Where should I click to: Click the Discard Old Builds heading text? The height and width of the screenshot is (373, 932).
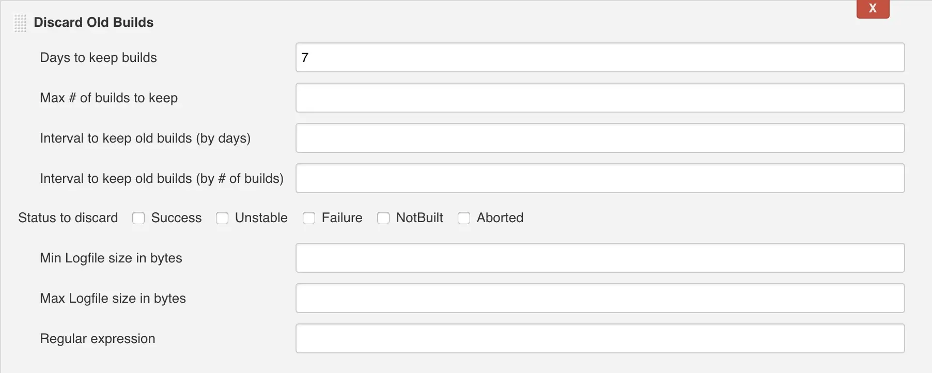[x=94, y=23]
